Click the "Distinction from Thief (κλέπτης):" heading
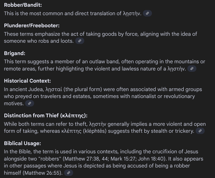This screenshot has height=178, width=215. 48,115
